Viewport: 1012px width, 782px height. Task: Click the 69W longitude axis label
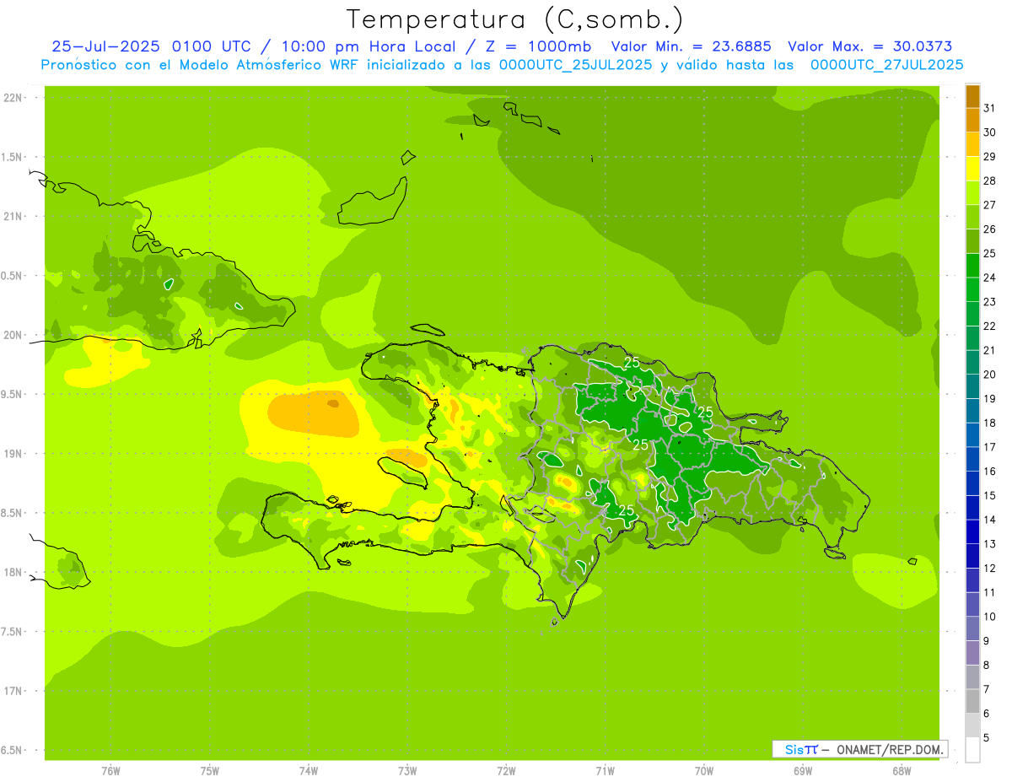tap(803, 771)
